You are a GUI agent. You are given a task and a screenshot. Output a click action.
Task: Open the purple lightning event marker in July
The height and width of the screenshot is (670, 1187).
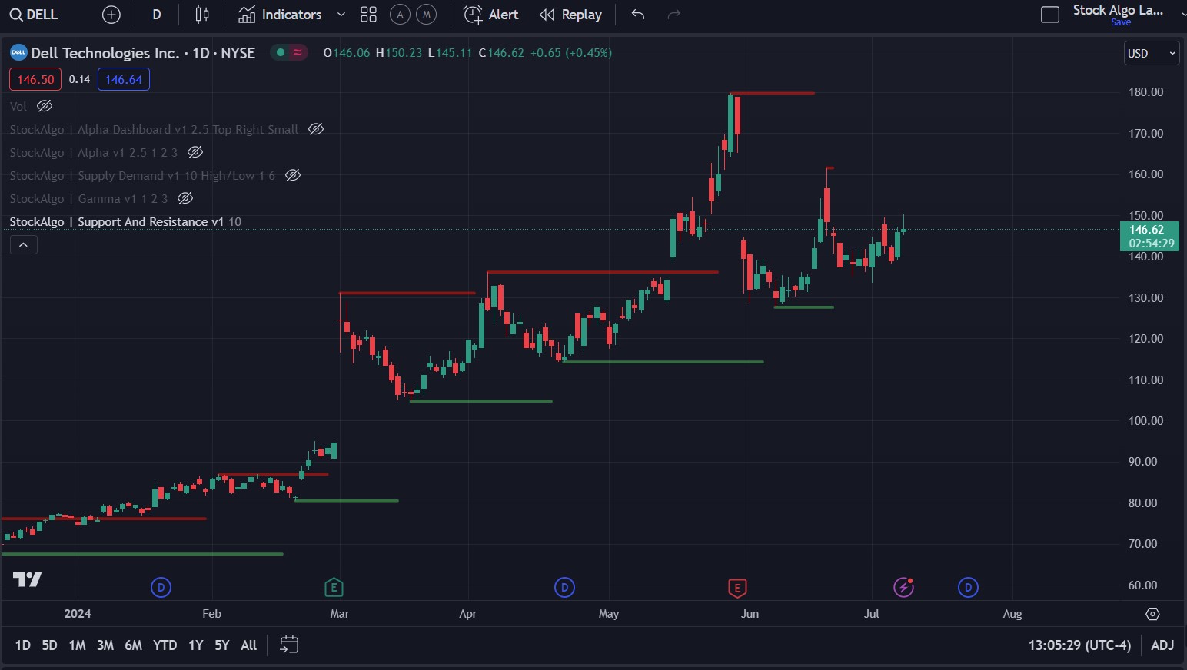pos(903,588)
